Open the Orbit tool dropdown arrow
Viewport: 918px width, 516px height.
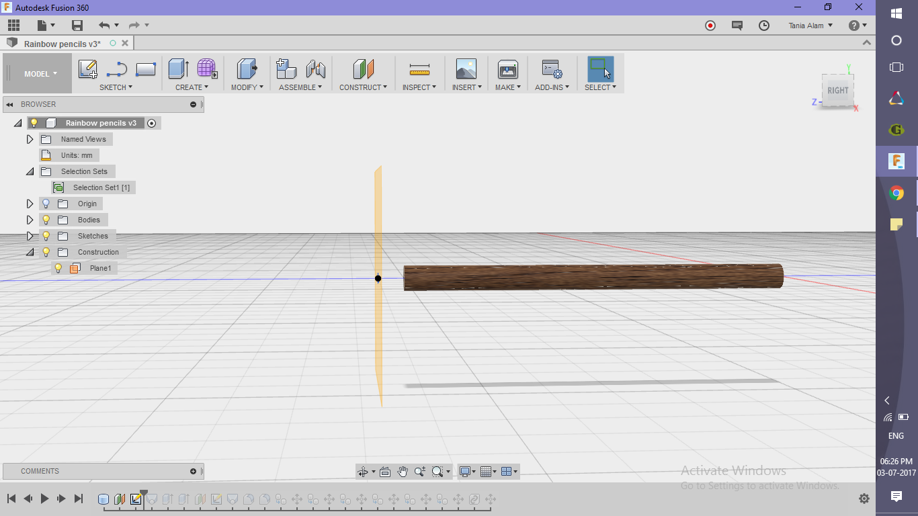click(x=374, y=472)
